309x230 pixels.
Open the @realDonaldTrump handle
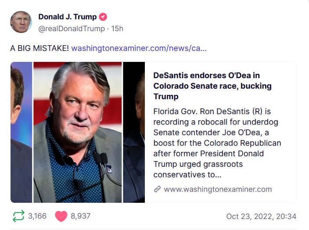pyautogui.click(x=72, y=29)
